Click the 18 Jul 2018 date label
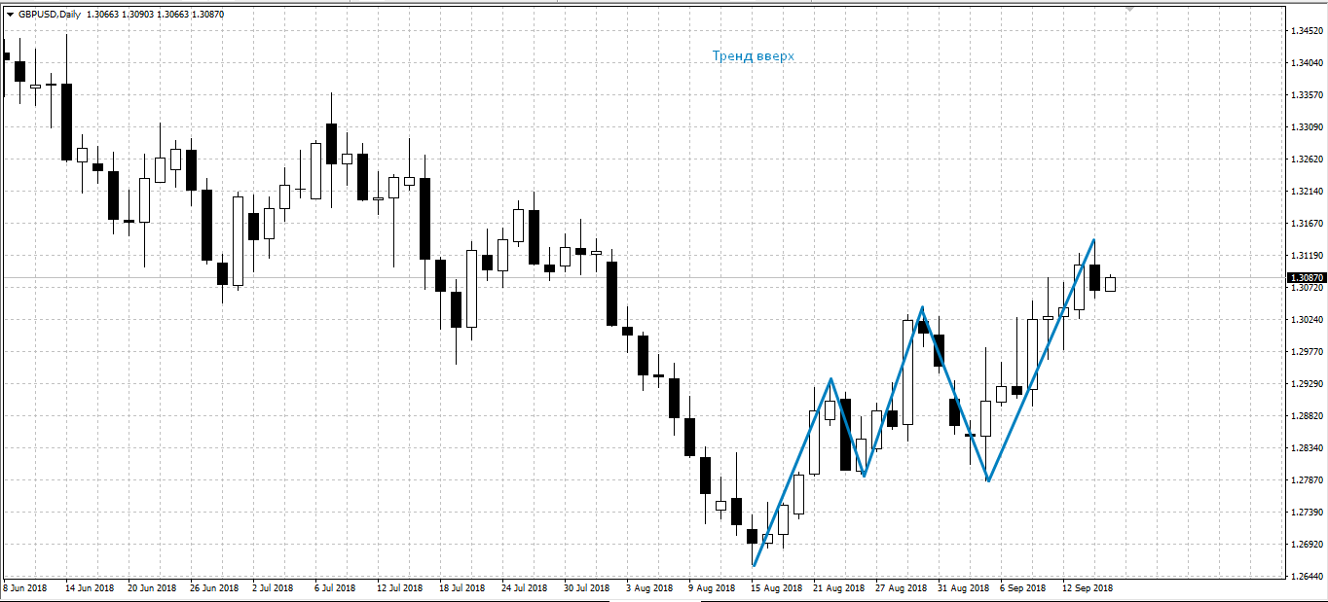 click(x=461, y=588)
